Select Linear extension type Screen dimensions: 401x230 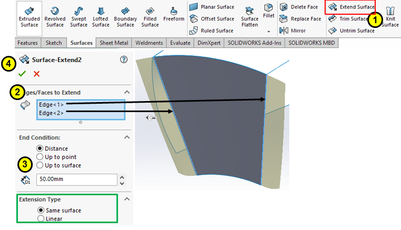click(40, 218)
